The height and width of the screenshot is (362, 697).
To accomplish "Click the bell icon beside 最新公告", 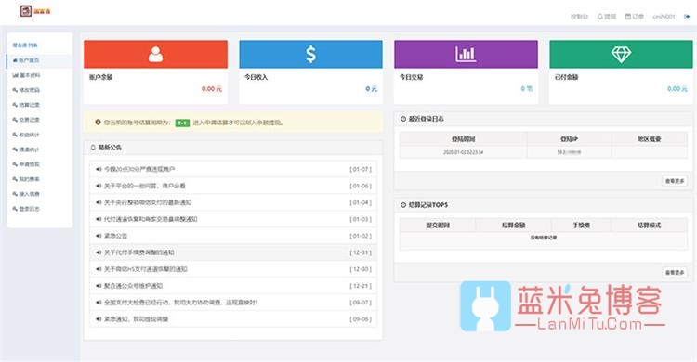I will [x=93, y=147].
